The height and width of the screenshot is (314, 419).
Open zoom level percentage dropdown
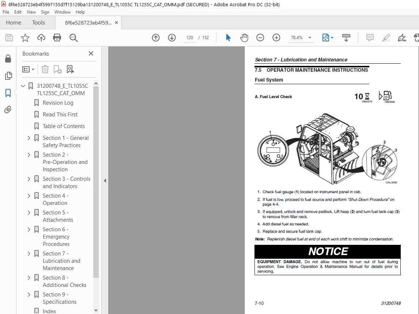(310, 38)
